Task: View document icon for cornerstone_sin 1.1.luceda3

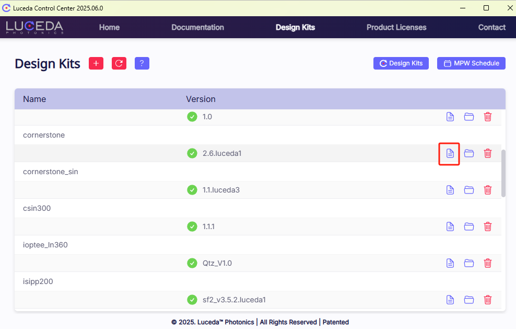Action: pos(450,190)
